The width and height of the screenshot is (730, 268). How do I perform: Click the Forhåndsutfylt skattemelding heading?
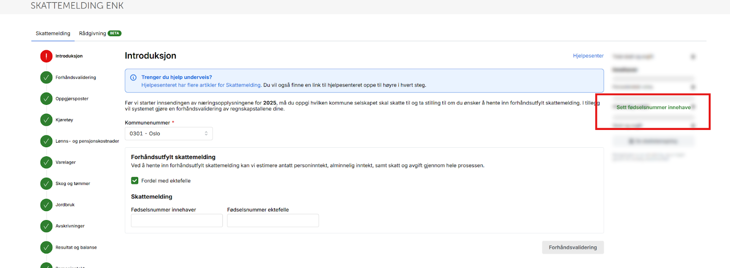(173, 157)
